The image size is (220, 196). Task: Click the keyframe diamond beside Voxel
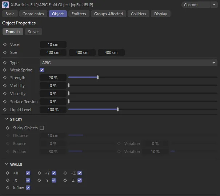pos(5,44)
